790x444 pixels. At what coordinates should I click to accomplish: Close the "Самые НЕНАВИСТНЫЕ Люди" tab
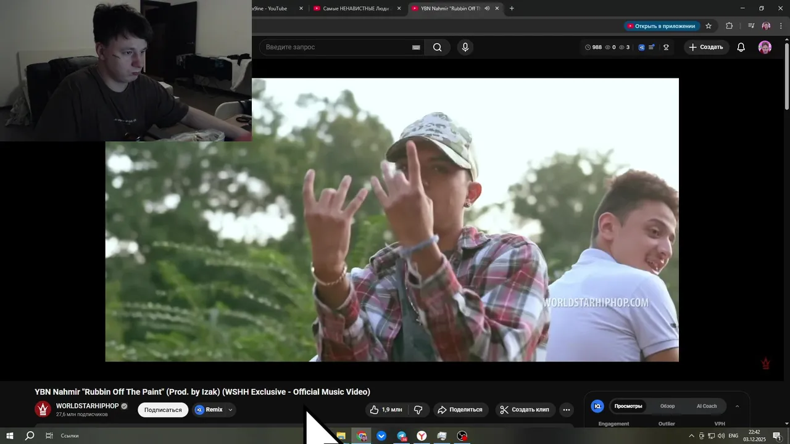pyautogui.click(x=399, y=9)
